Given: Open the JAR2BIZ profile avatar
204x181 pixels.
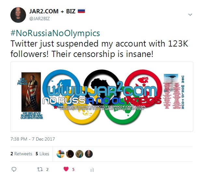Looking at the screenshot, I should (x=18, y=15).
